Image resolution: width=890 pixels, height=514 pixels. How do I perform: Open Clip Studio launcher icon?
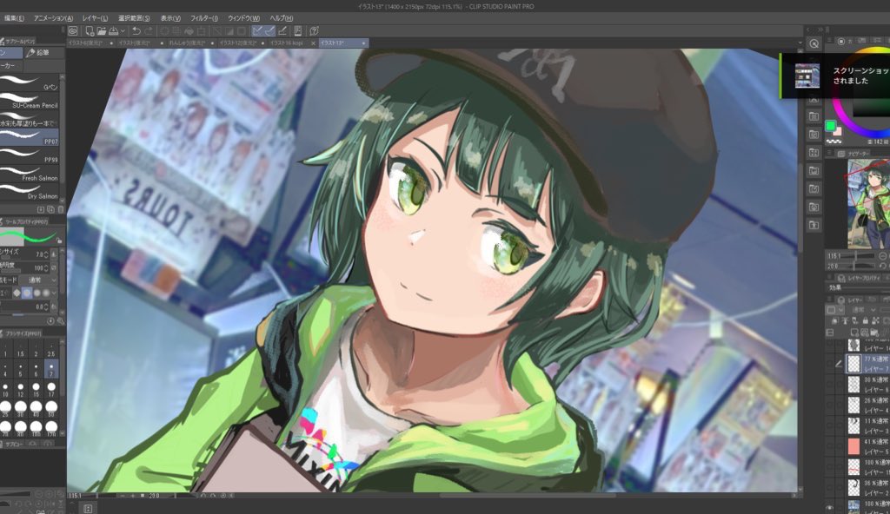(x=73, y=31)
